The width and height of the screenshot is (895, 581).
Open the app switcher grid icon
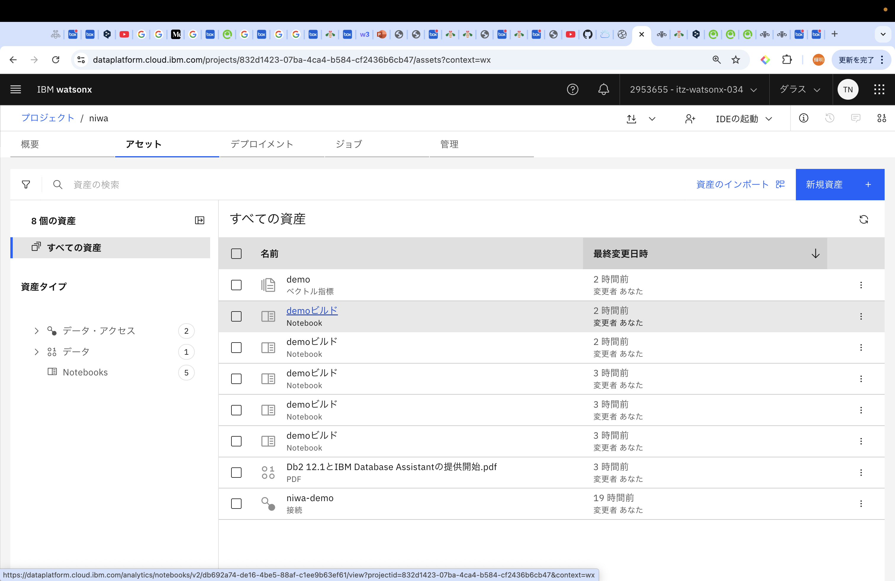(879, 89)
